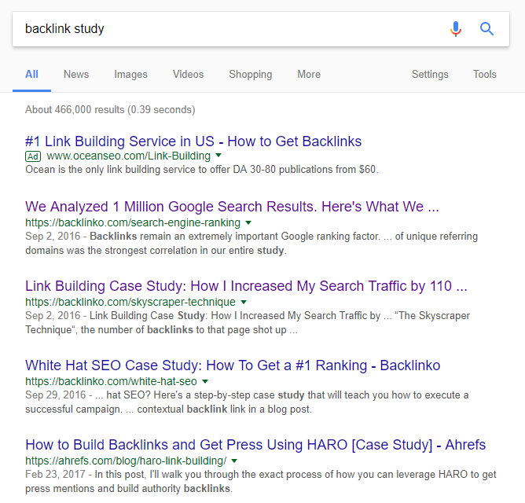Open the Videos tab
This screenshot has width=525, height=503.
[x=188, y=75]
